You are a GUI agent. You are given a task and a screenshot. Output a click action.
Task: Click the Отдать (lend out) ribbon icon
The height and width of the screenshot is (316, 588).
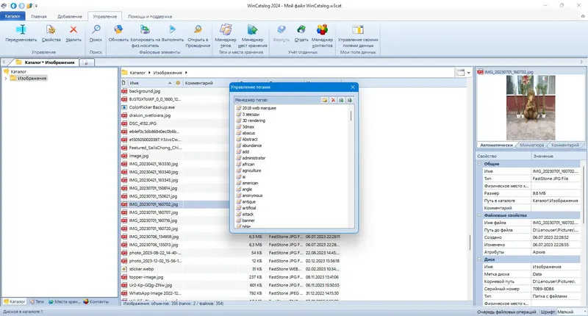tap(301, 29)
